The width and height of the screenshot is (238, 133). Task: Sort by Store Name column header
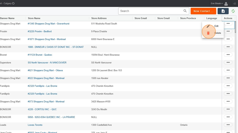click(x=34, y=18)
